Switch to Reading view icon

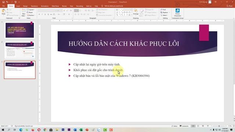click(x=203, y=126)
